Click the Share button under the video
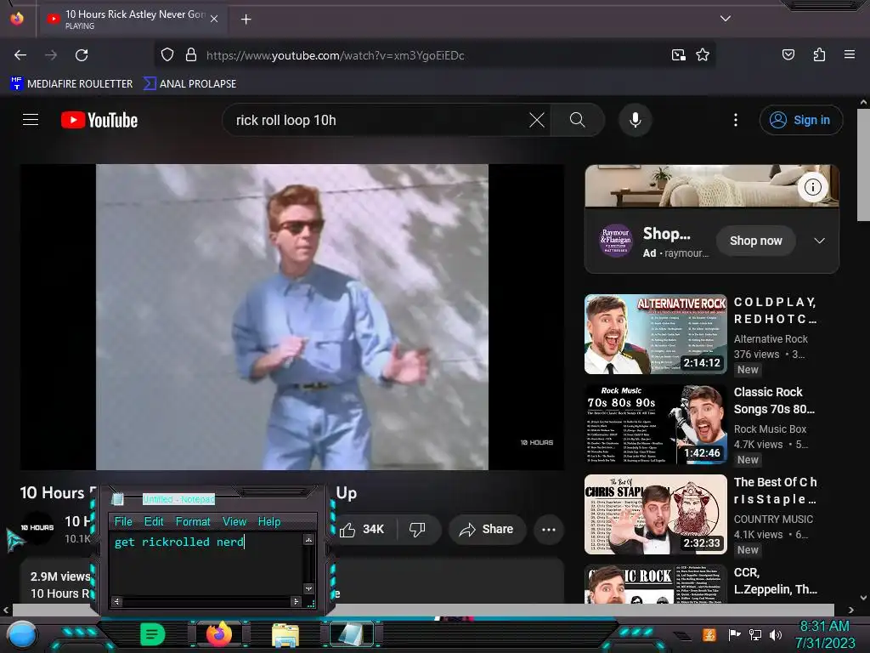870x653 pixels. click(486, 529)
